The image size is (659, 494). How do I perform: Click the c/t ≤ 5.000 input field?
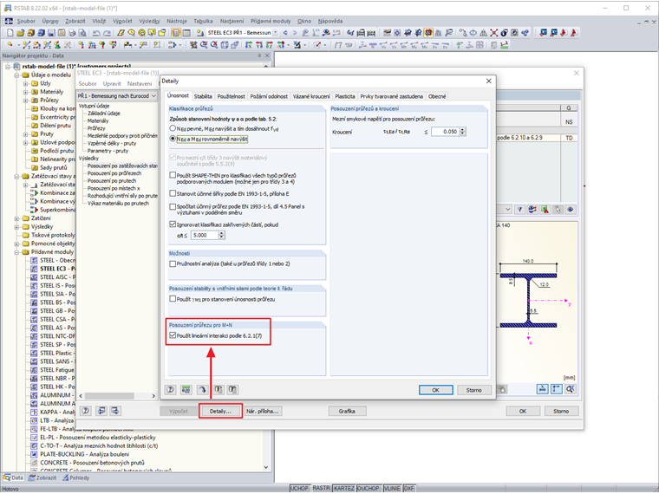[205, 235]
